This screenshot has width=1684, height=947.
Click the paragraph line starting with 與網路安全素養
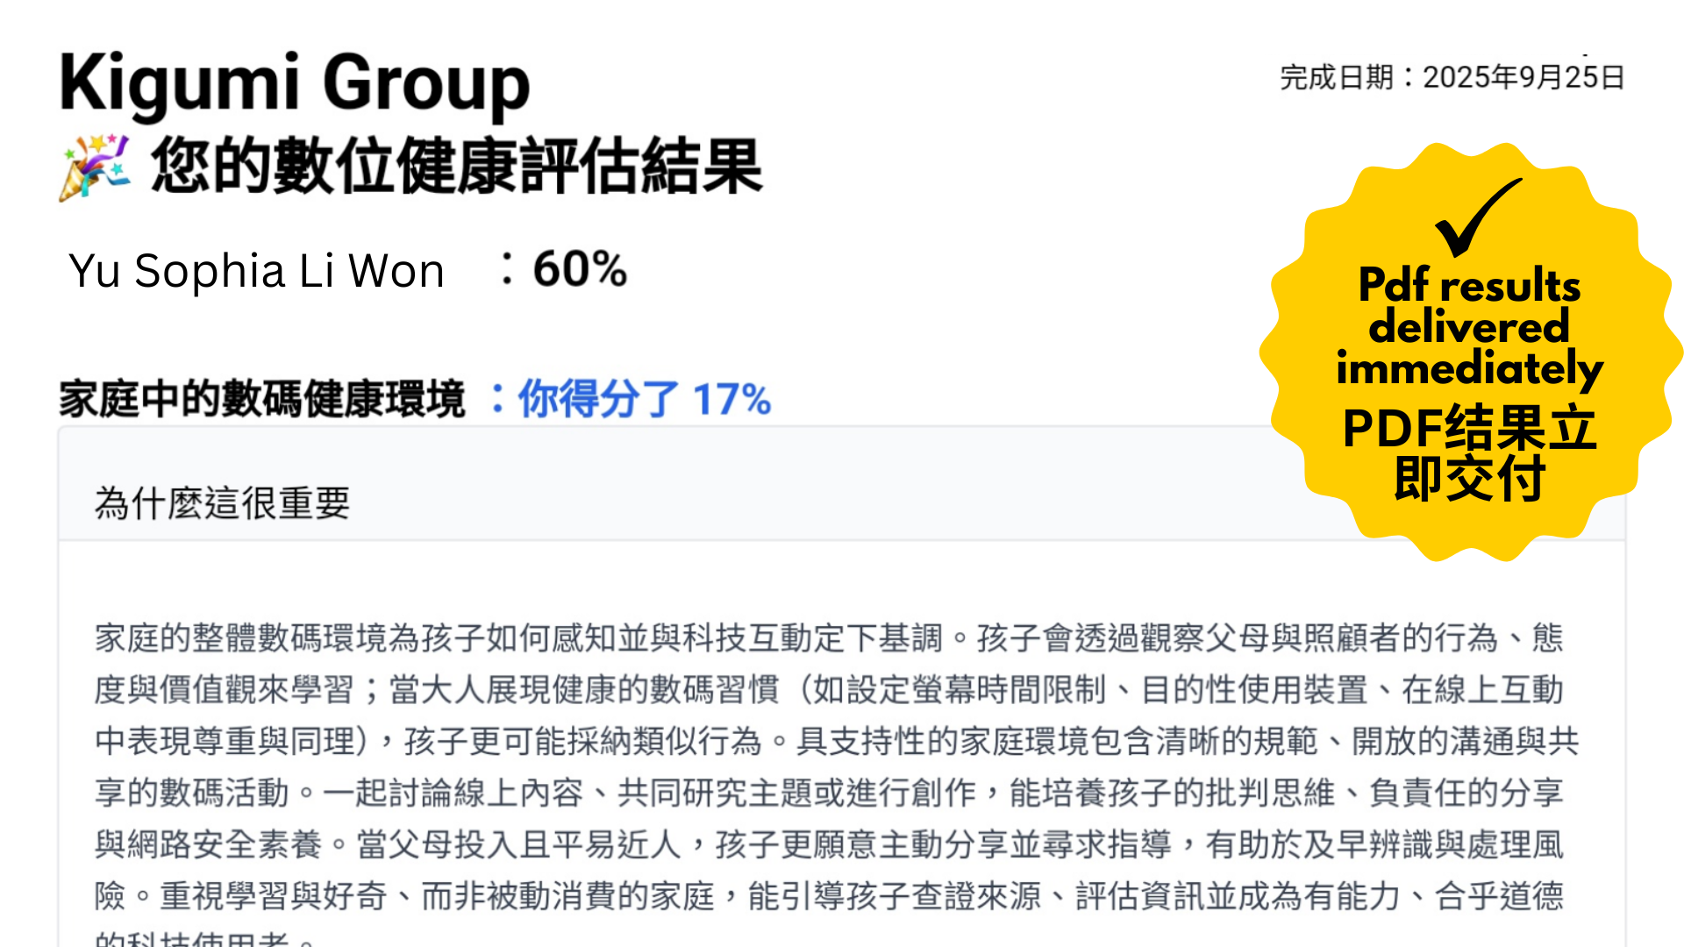[828, 844]
